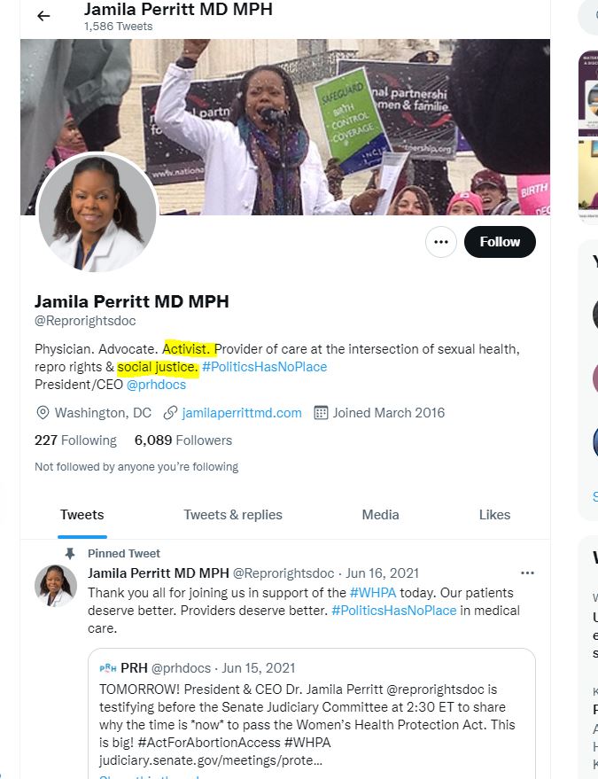Image resolution: width=598 pixels, height=779 pixels.
Task: Open the jamilaperrittmd.com website link
Action: tap(241, 413)
